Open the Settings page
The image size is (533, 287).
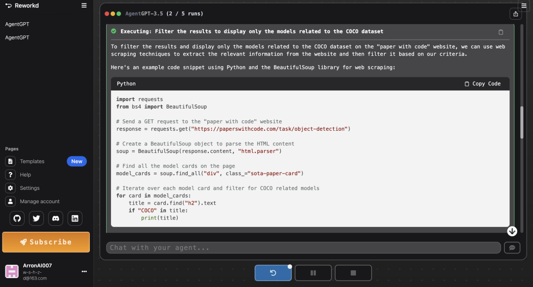coord(30,188)
